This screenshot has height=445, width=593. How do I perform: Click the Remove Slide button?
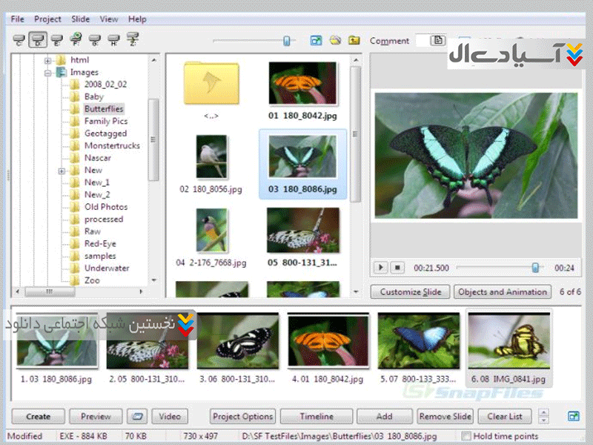pos(445,417)
